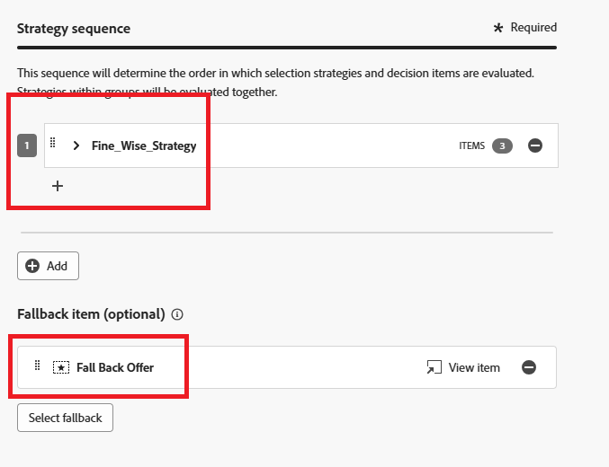The height and width of the screenshot is (467, 609).
Task: Click the open-item arrow icon beside View item
Action: tap(434, 367)
